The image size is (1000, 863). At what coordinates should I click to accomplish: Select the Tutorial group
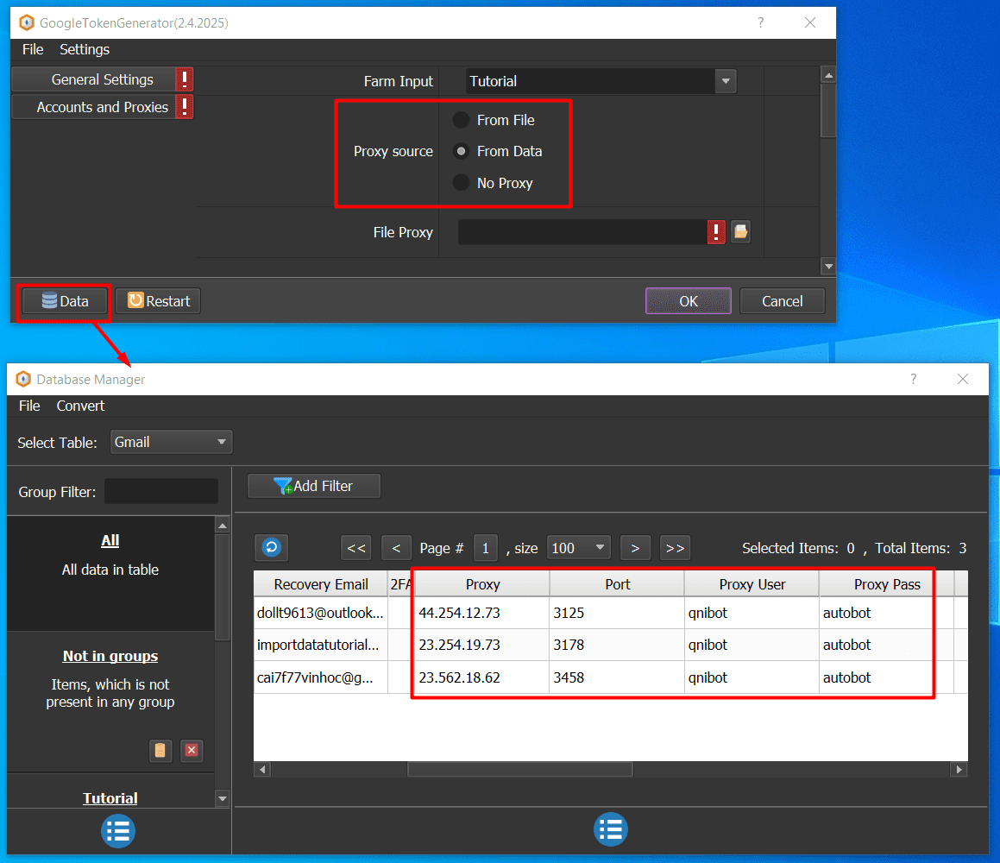tap(110, 798)
